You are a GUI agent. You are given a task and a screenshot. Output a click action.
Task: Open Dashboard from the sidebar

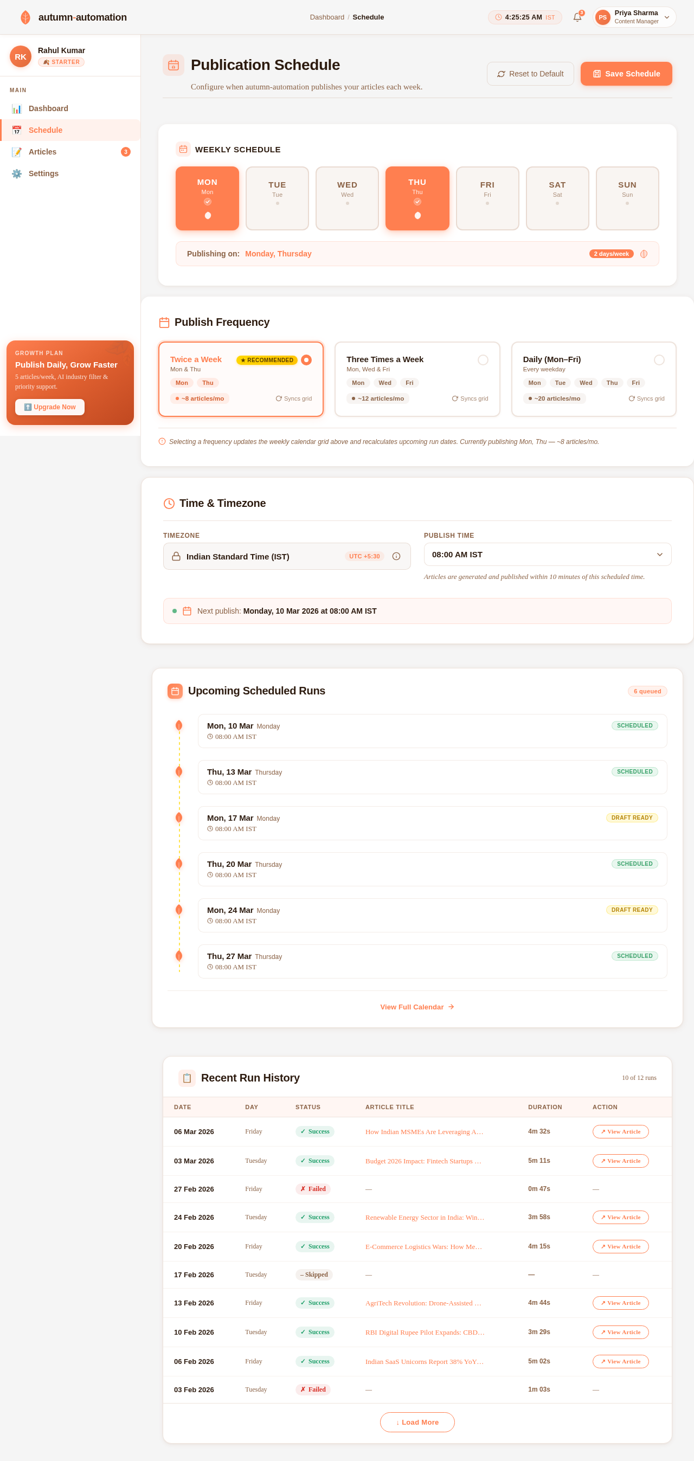[x=70, y=108]
